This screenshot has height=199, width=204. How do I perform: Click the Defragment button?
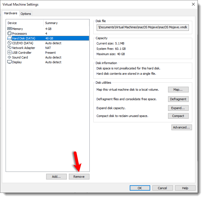(178, 99)
